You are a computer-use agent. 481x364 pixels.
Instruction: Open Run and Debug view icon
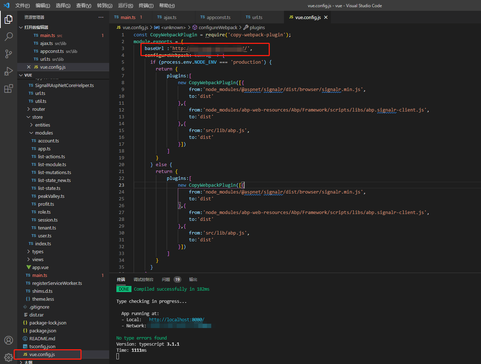click(9, 71)
